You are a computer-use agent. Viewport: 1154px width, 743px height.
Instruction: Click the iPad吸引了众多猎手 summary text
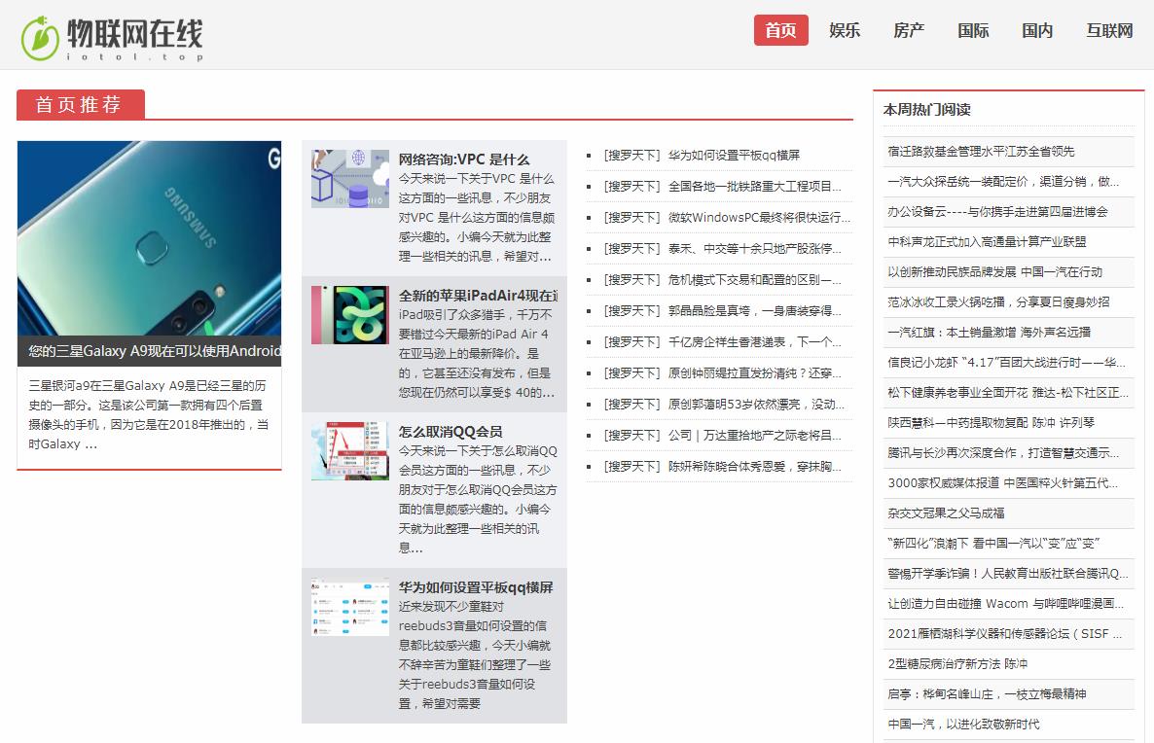tap(477, 354)
